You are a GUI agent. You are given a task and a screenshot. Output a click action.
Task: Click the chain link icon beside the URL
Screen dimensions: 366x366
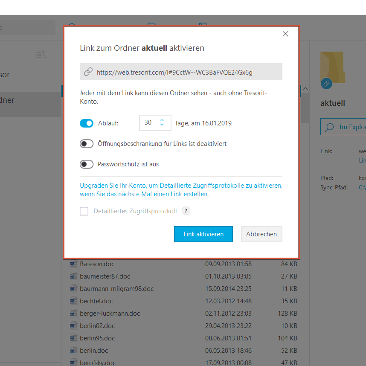coord(88,72)
